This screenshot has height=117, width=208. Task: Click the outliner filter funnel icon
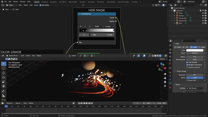point(201,5)
